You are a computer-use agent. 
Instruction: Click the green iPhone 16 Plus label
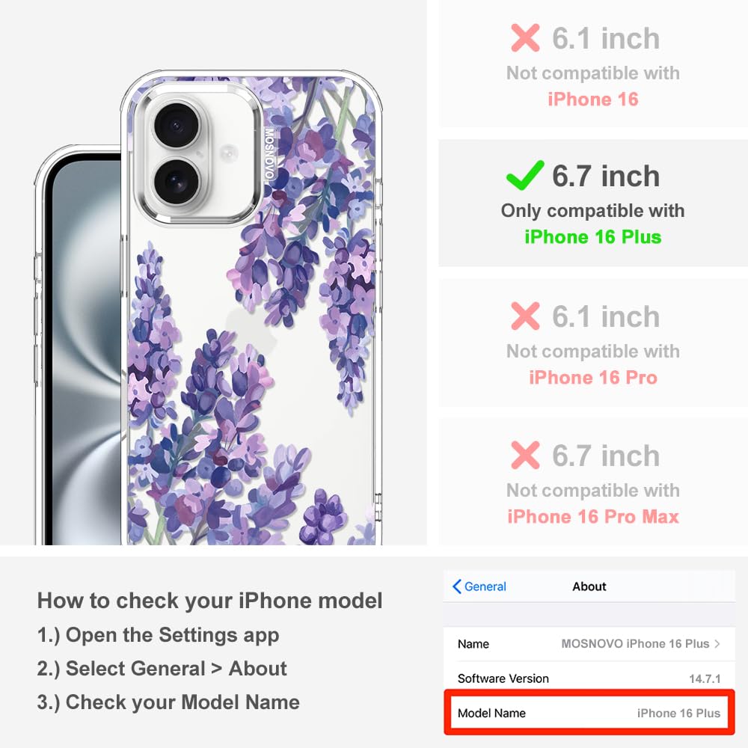(593, 236)
